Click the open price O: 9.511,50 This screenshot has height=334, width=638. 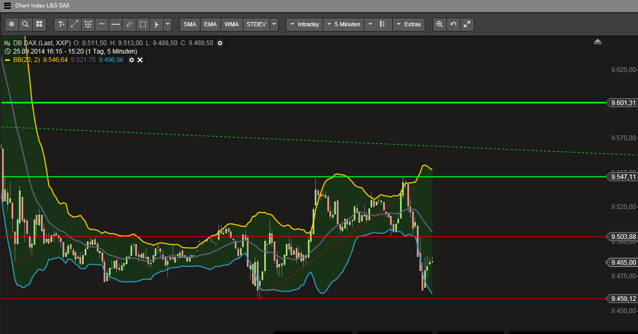pyautogui.click(x=91, y=43)
